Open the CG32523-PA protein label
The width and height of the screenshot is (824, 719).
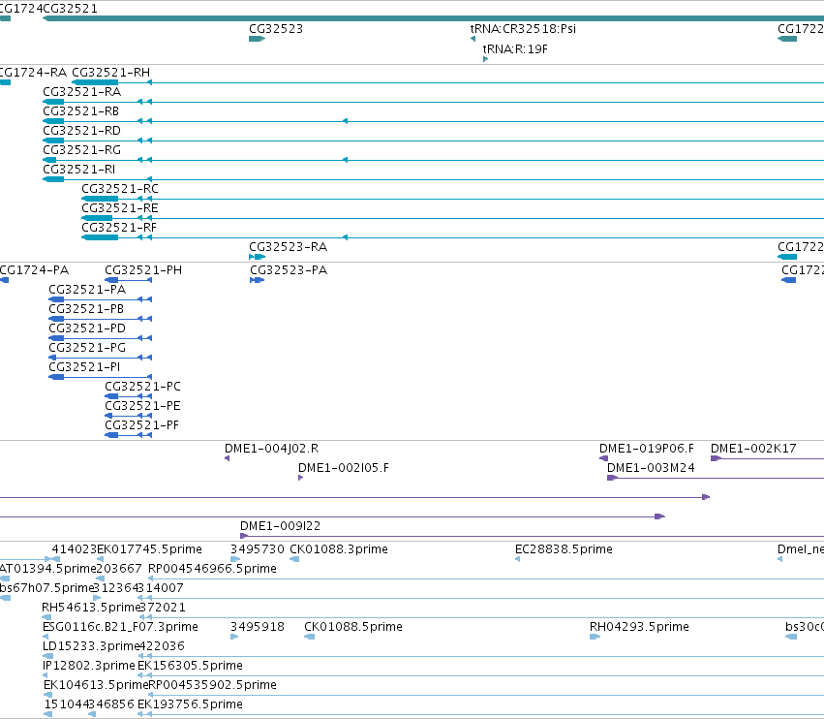289,270
